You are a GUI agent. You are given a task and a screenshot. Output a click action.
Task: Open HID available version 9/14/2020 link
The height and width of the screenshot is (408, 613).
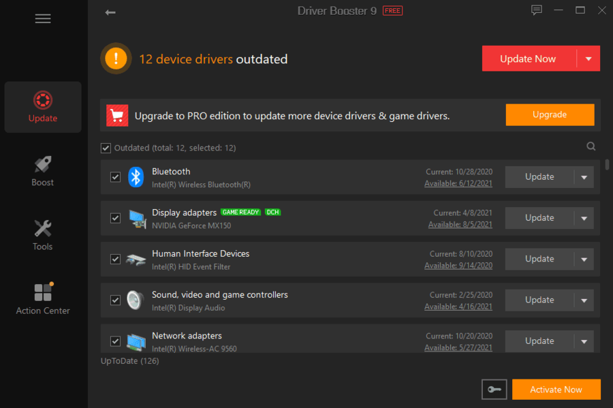click(x=458, y=266)
